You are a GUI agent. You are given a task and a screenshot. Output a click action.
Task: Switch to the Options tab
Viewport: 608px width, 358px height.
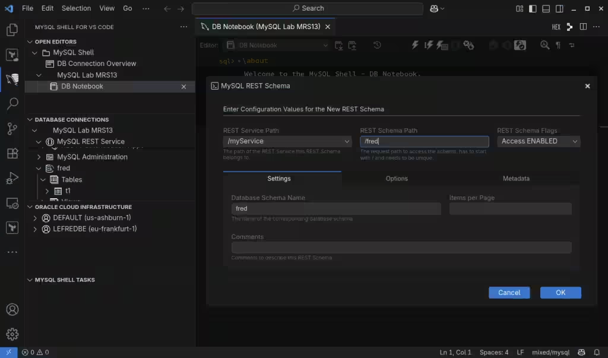coord(397,179)
